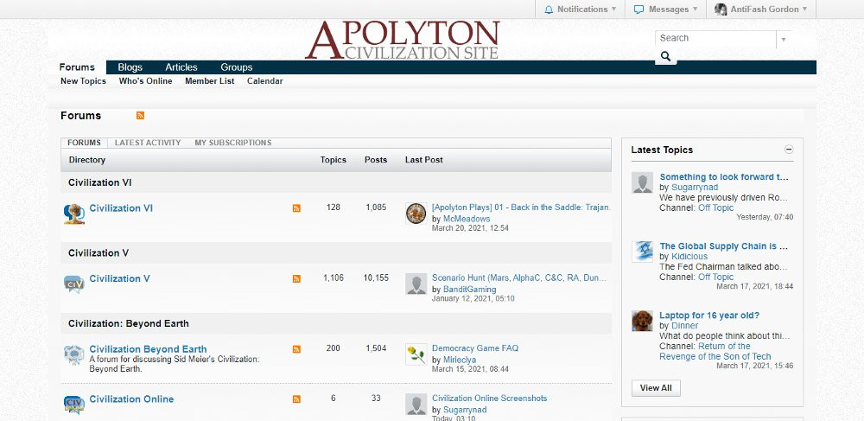Click the RSS icon for Civilization VI forum

[x=296, y=207]
